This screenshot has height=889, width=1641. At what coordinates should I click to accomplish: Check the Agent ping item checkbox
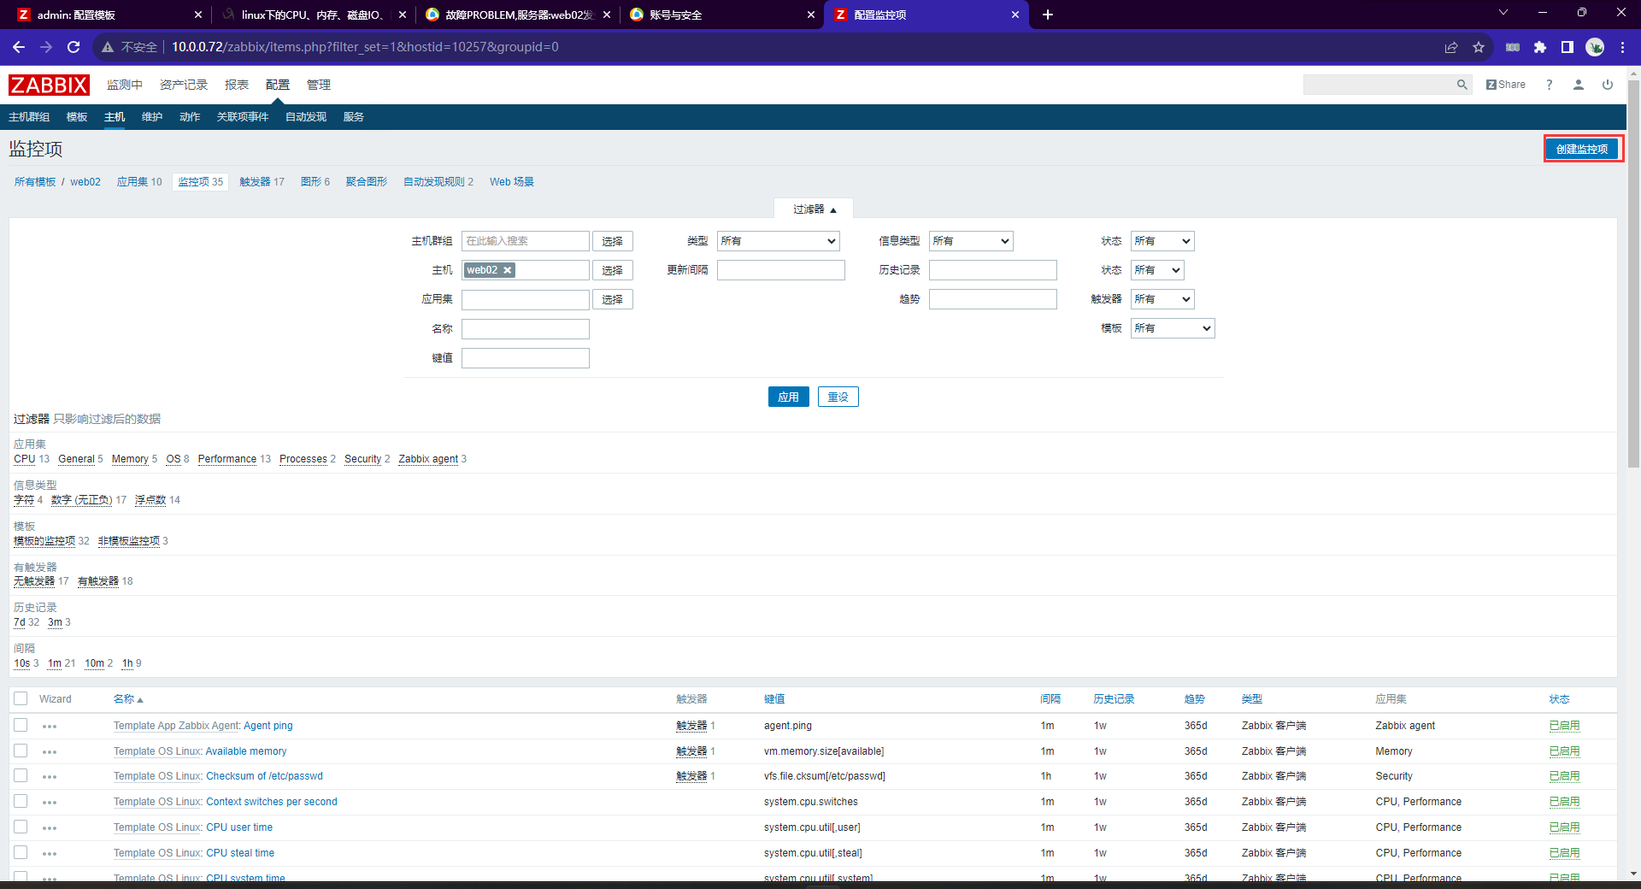(x=21, y=725)
